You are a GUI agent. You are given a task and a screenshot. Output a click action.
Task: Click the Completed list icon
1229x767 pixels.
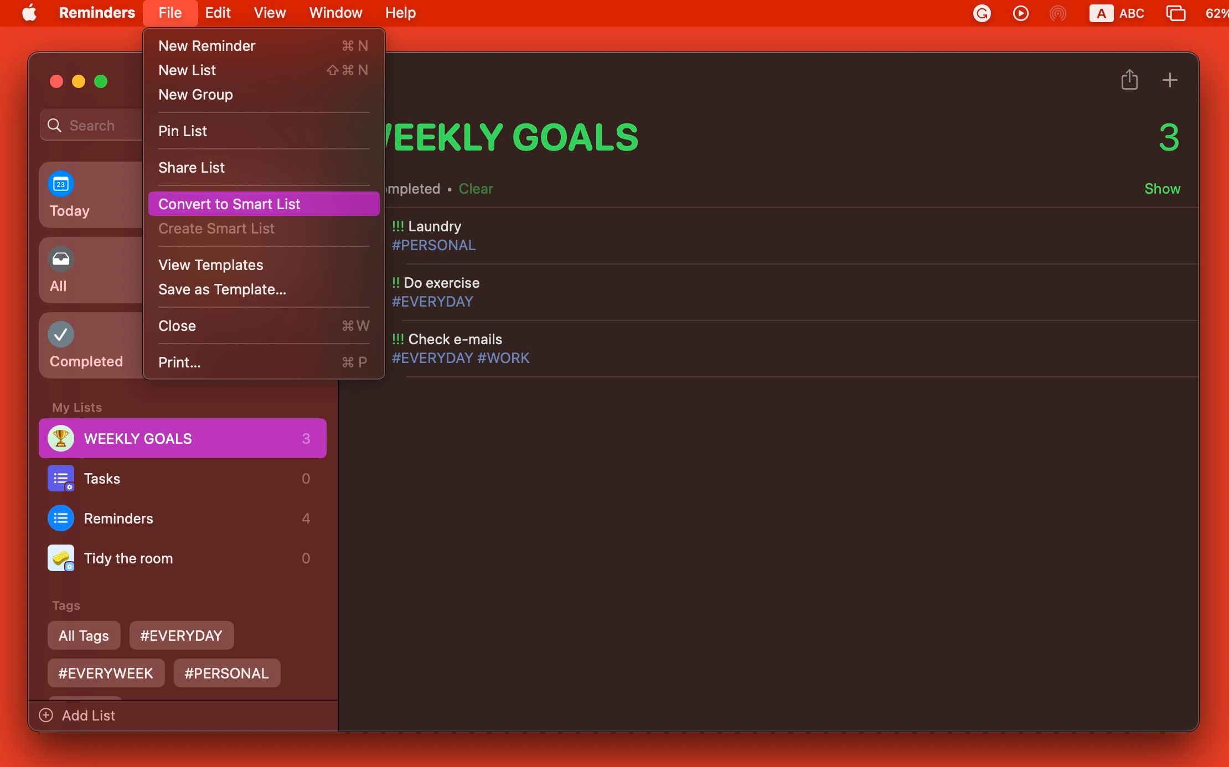[x=62, y=336]
